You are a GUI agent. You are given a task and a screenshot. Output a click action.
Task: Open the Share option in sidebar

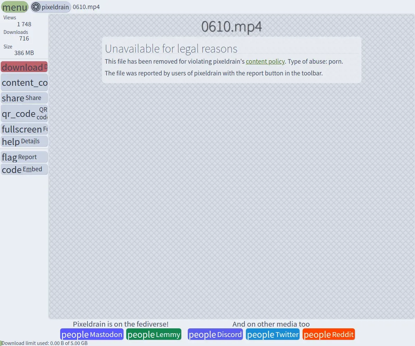point(24,98)
